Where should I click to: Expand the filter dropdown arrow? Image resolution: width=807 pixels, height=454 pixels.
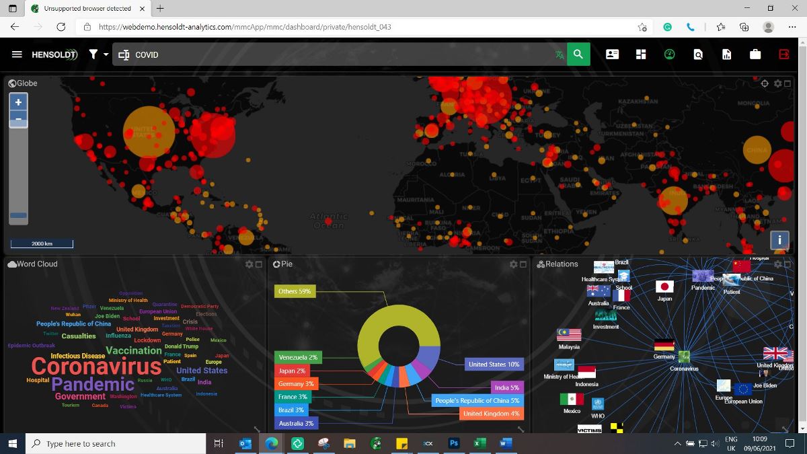pyautogui.click(x=106, y=55)
